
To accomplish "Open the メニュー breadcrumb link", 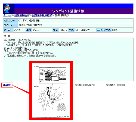I will (x=7, y=15).
